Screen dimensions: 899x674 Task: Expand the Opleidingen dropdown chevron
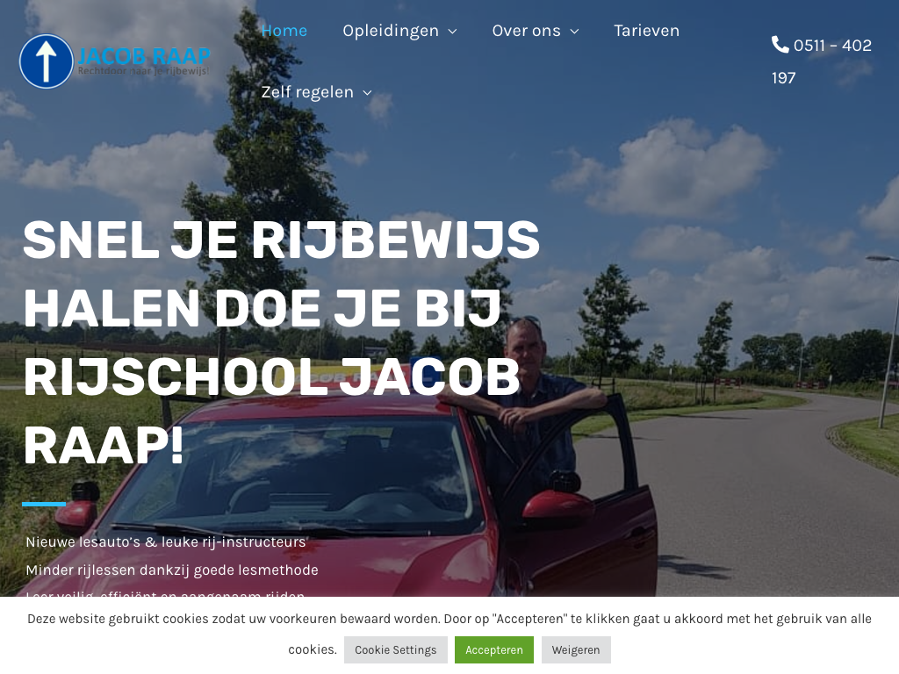[x=452, y=32]
